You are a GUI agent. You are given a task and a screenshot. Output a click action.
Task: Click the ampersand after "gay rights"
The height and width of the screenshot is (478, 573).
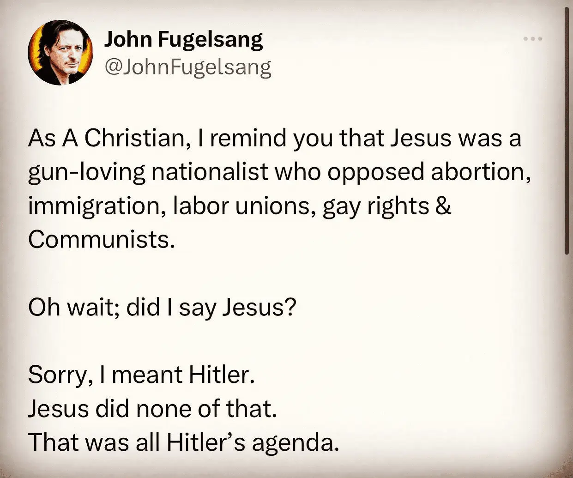tap(442, 206)
